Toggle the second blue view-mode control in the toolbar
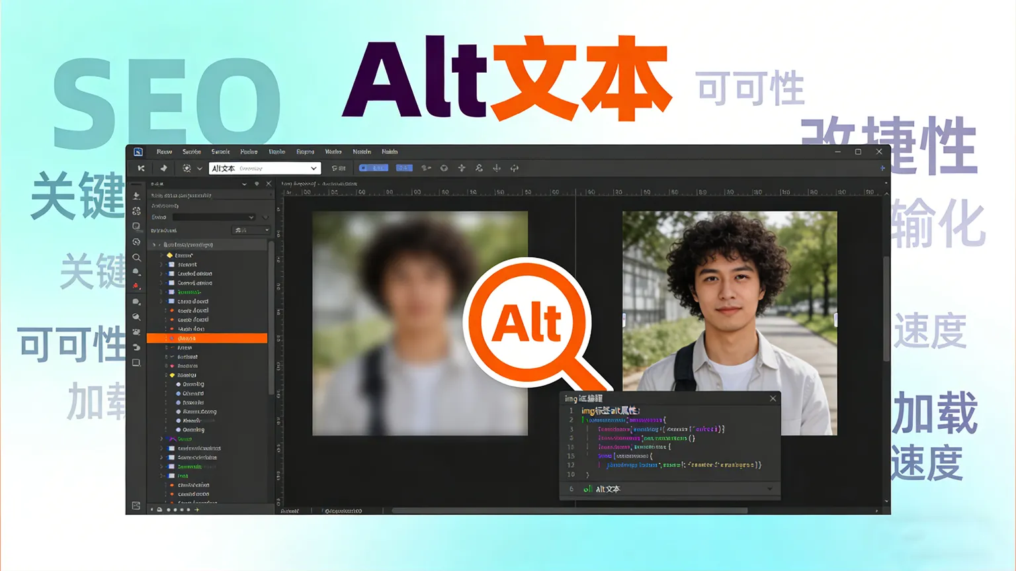Screen dimensions: 1016x571 click(403, 168)
